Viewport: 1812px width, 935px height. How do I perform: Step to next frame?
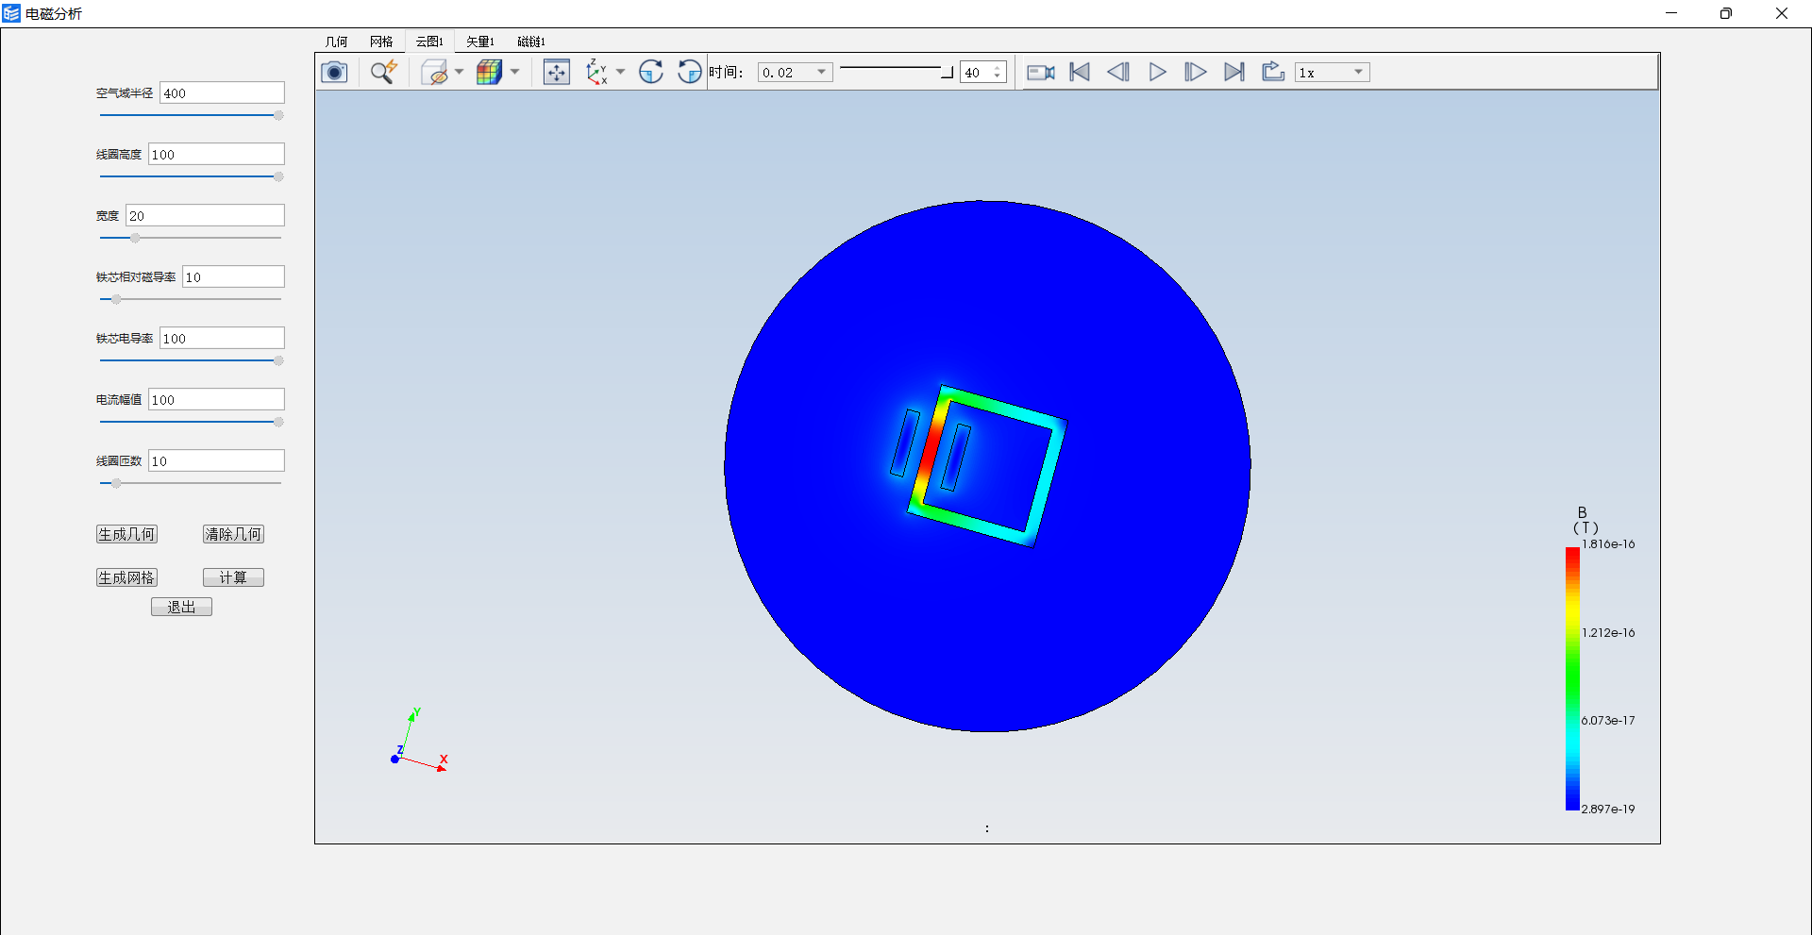[x=1196, y=73]
